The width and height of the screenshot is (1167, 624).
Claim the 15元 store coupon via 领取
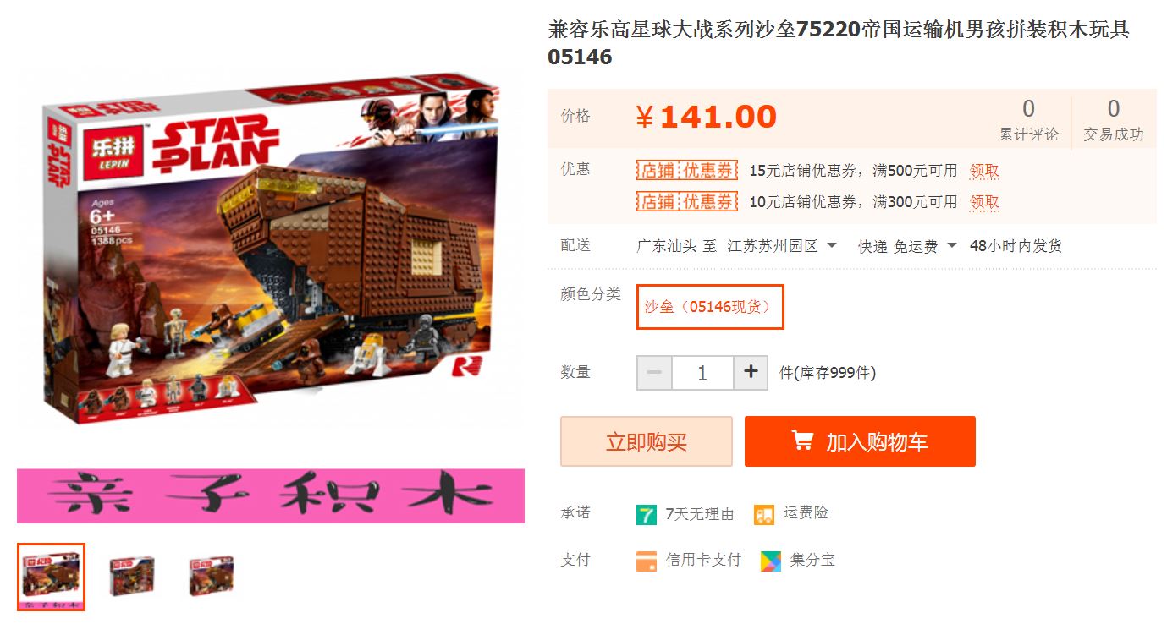pos(984,171)
